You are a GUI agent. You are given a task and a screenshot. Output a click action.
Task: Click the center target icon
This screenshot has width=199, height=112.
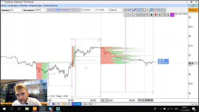click(x=147, y=10)
